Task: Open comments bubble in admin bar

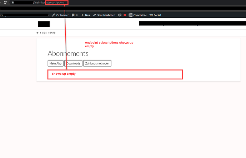Action: click(74, 15)
